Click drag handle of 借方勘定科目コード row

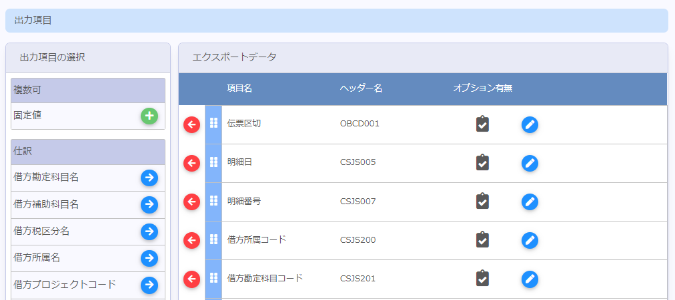[213, 278]
